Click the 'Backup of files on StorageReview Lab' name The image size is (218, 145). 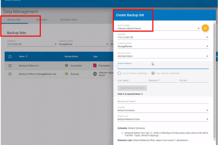pos(38,74)
